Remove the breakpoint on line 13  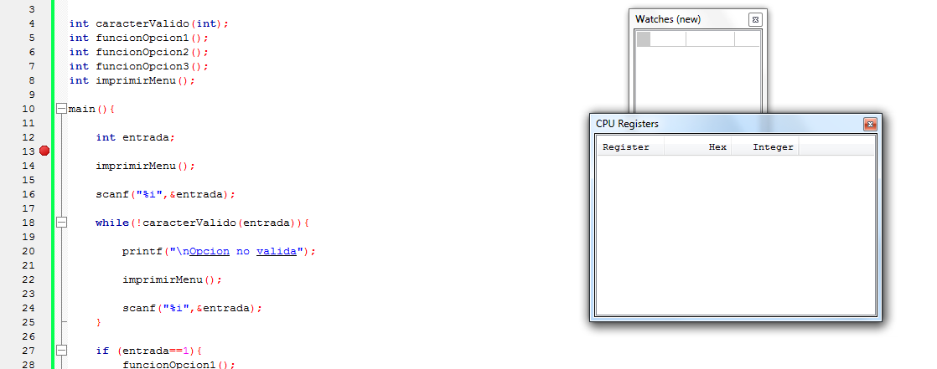pyautogui.click(x=44, y=151)
